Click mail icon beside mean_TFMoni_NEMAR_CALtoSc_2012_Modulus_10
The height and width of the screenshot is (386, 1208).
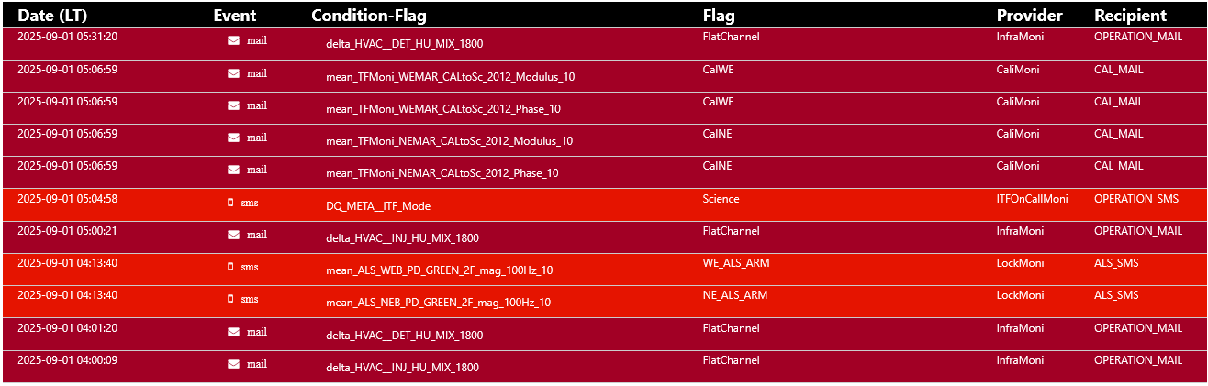click(x=233, y=138)
